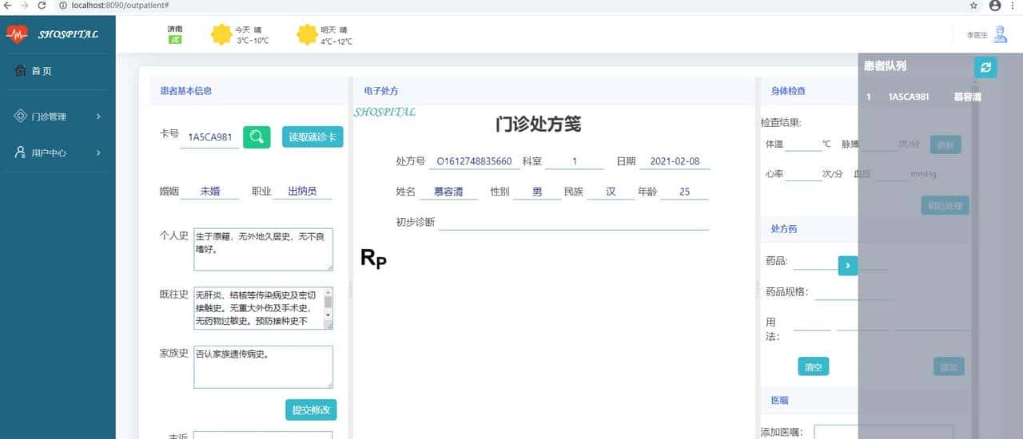1023x439 pixels.
Task: Click the 家族史 text area
Action: [x=263, y=367]
